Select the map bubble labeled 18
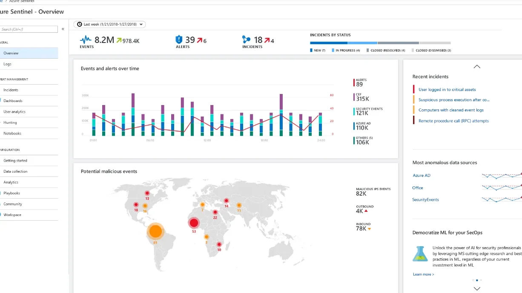Viewport: 522px width, 293px height. click(x=136, y=205)
